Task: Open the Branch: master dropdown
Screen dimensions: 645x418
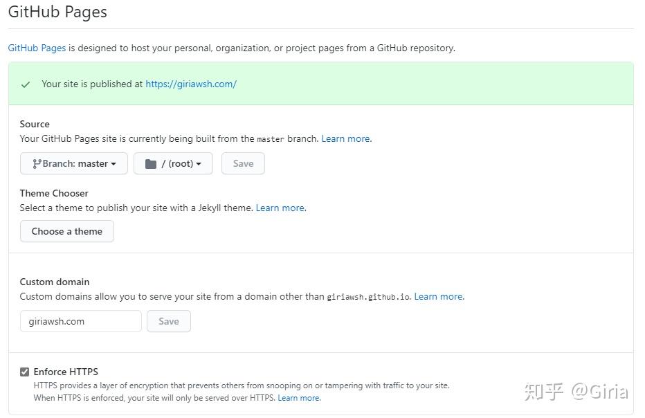Action: point(73,163)
